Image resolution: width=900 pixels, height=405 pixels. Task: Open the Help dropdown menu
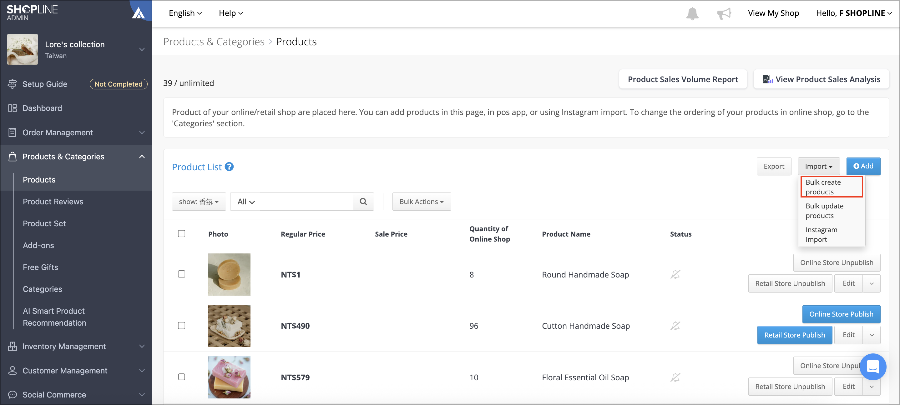click(230, 13)
